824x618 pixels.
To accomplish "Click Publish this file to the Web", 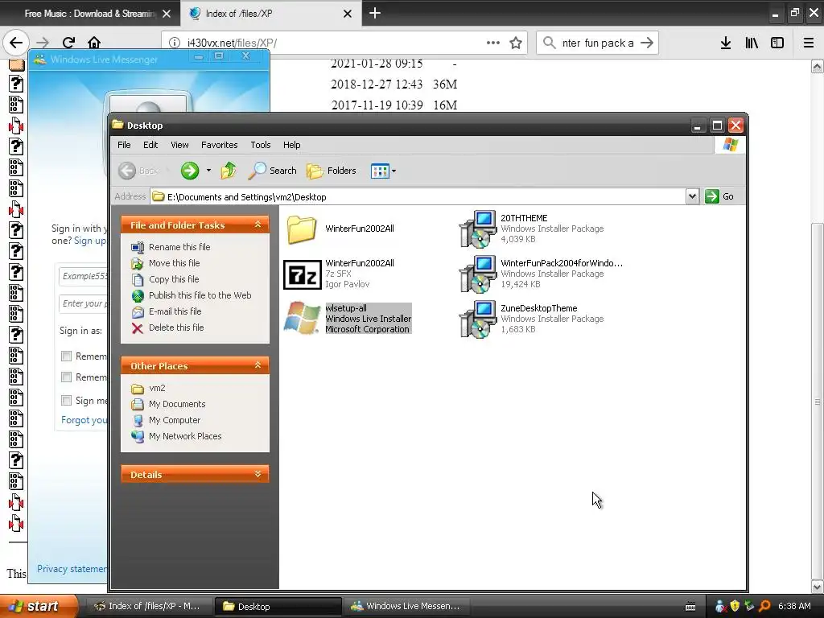I will (200, 295).
